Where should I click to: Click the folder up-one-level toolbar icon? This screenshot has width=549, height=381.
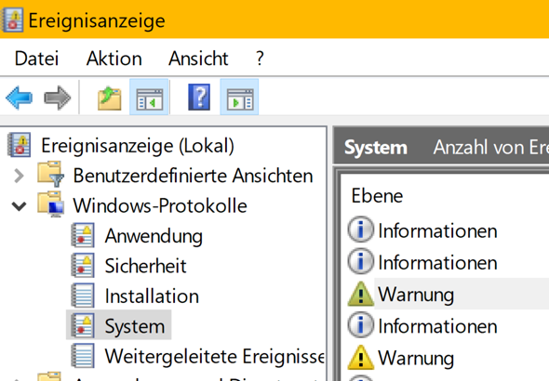(x=110, y=99)
